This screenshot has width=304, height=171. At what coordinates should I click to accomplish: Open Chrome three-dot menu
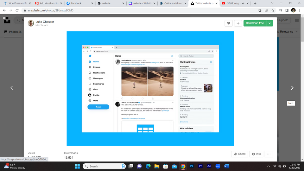click(x=300, y=10)
